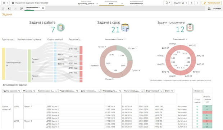
Task: Click the app title Управление задачами - Строительство
Action: pyautogui.click(x=32, y=3)
